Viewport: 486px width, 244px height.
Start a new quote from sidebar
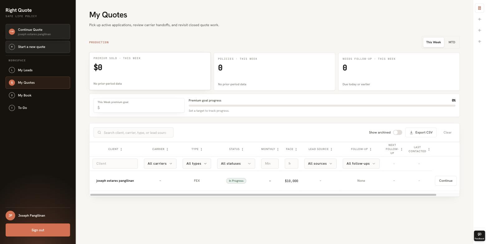click(38, 47)
